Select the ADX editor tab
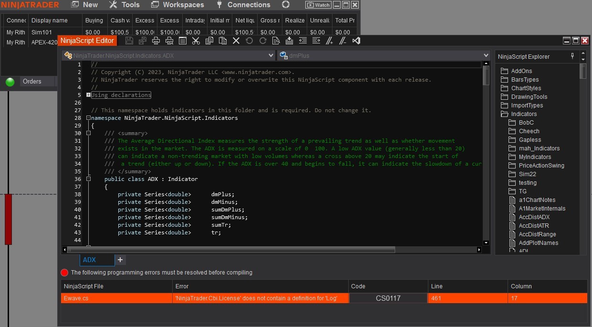The height and width of the screenshot is (327, 592). pyautogui.click(x=97, y=260)
